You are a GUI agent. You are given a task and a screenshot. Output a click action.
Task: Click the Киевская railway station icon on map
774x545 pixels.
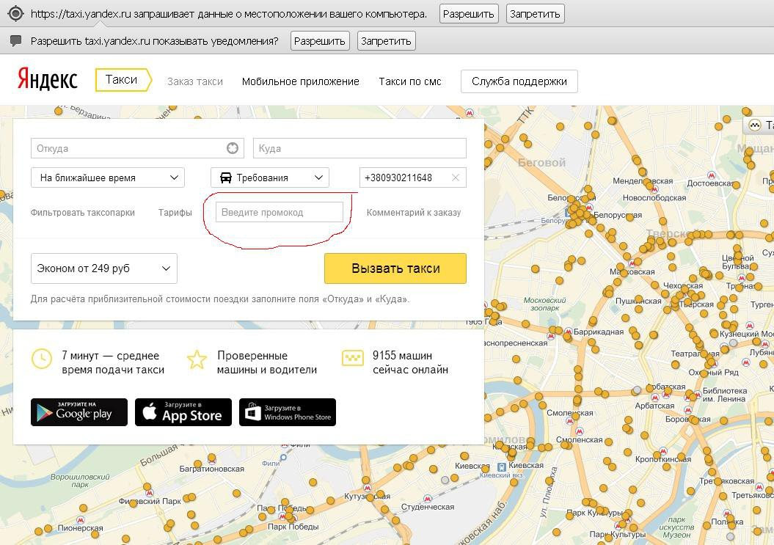502,466
